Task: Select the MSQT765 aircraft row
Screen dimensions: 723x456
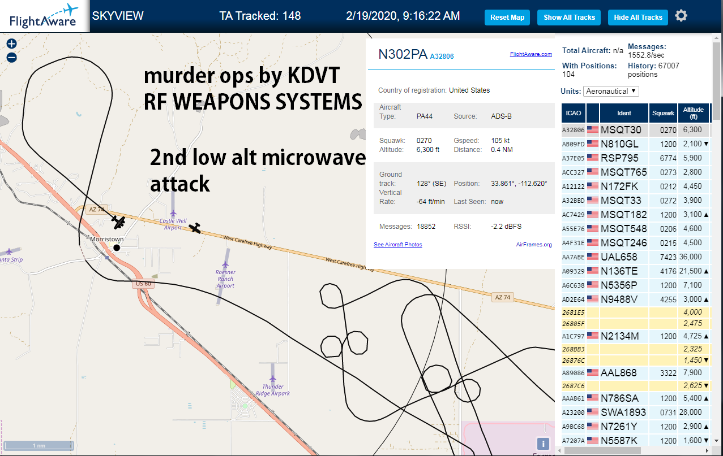Action: (635, 172)
